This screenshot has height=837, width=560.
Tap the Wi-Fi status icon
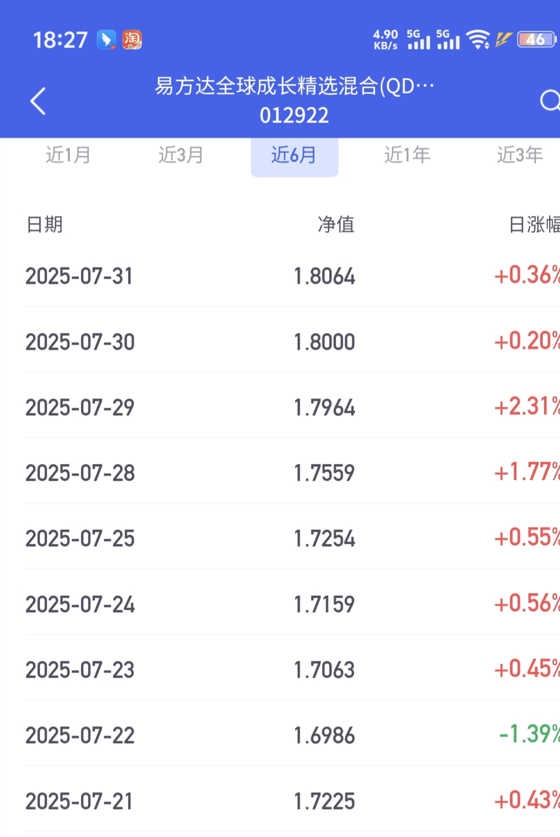[479, 39]
